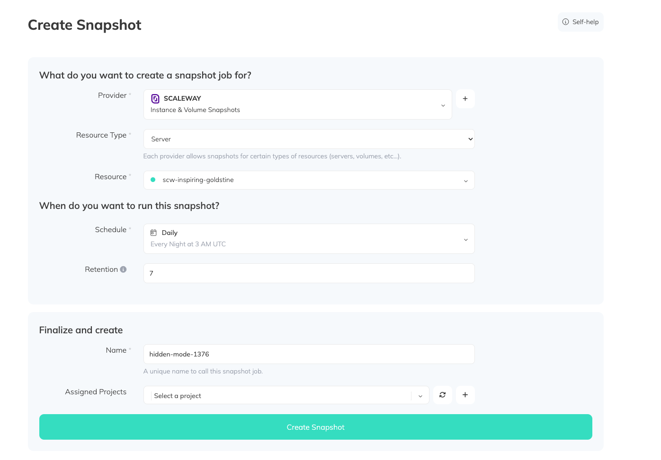
Task: Click the plus icon beside Assigned Projects
Action: click(465, 395)
